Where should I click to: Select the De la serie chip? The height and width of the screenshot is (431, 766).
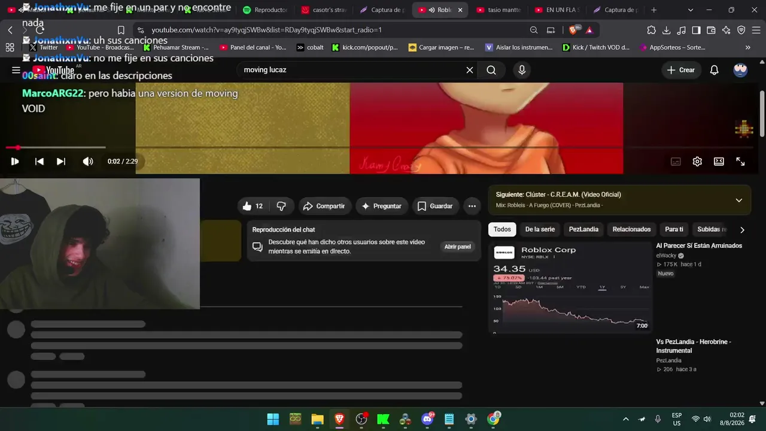tap(540, 229)
